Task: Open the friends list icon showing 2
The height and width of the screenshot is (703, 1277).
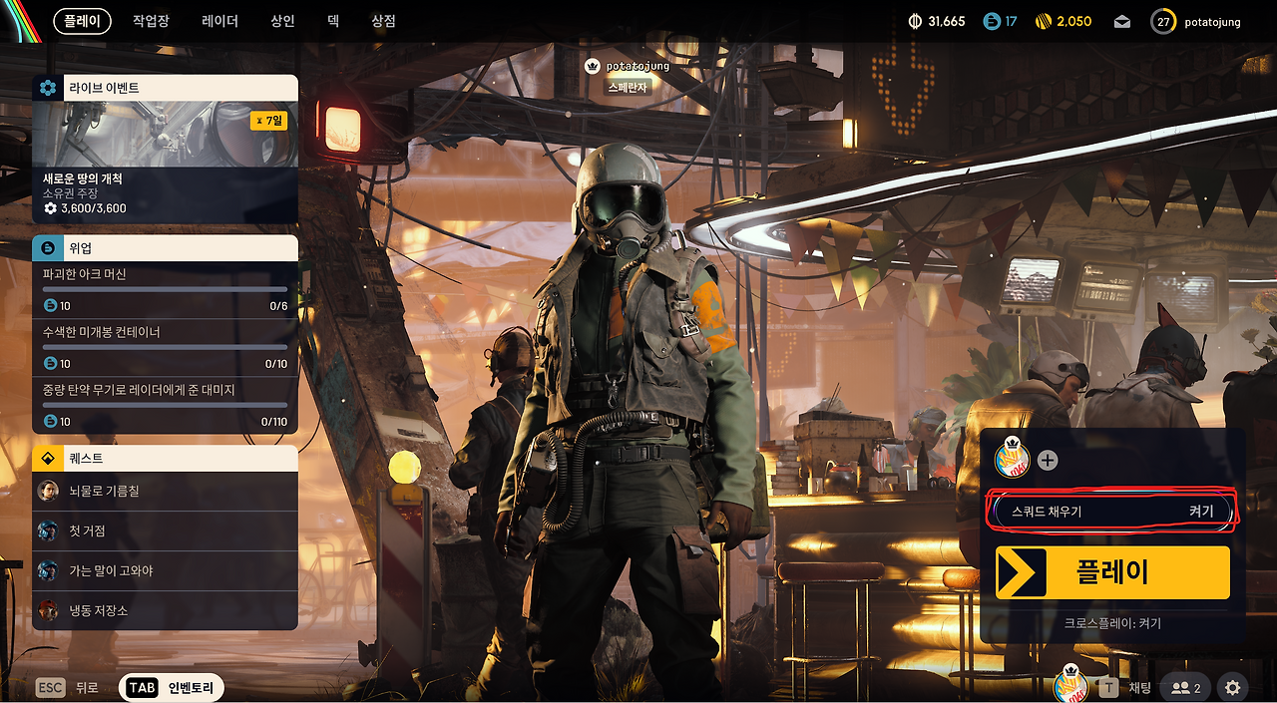Action: 1186,688
